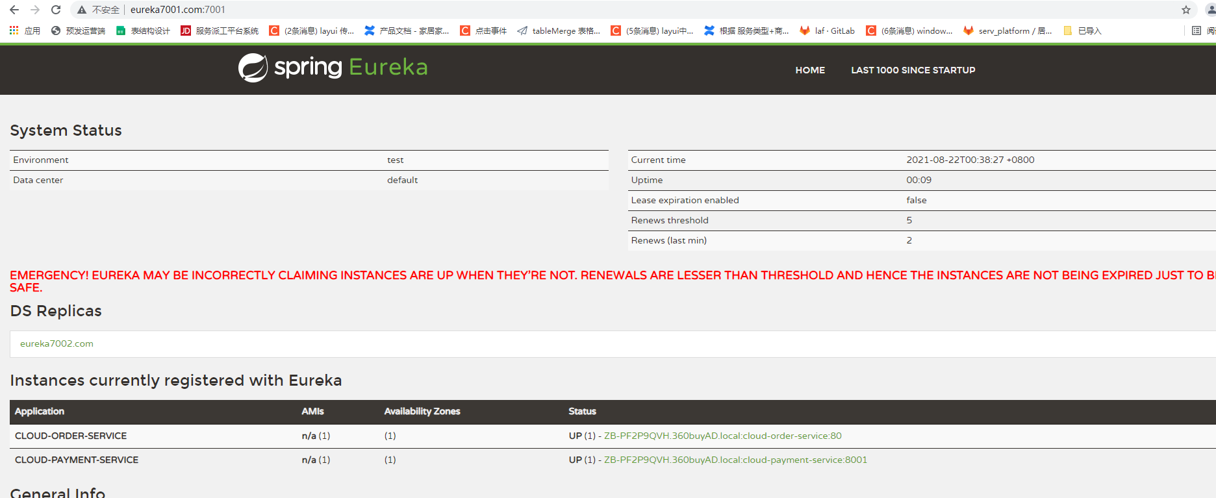Click the Renews threshold label
1216x498 pixels.
click(670, 220)
